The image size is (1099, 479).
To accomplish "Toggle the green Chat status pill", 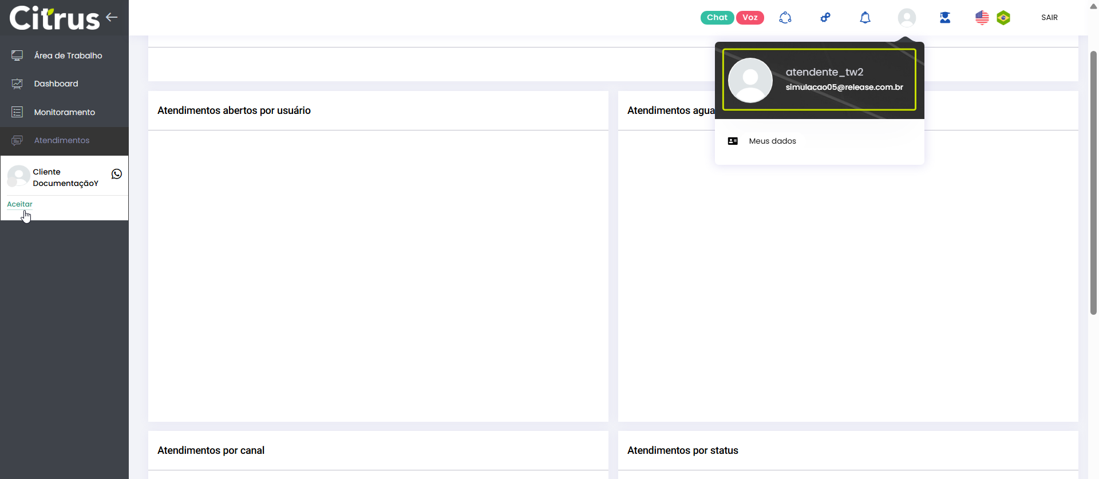I will pos(717,18).
